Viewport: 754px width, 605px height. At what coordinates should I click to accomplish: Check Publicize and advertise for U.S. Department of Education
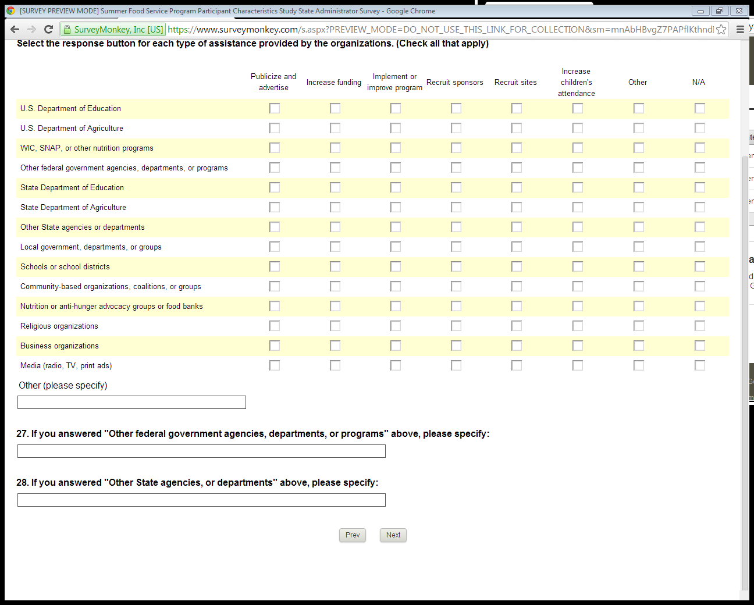pos(275,108)
